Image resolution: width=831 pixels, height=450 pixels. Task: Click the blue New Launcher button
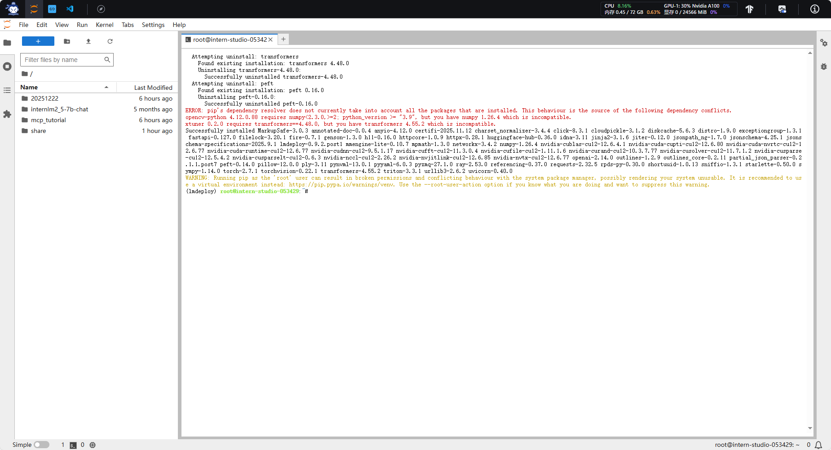pos(38,41)
